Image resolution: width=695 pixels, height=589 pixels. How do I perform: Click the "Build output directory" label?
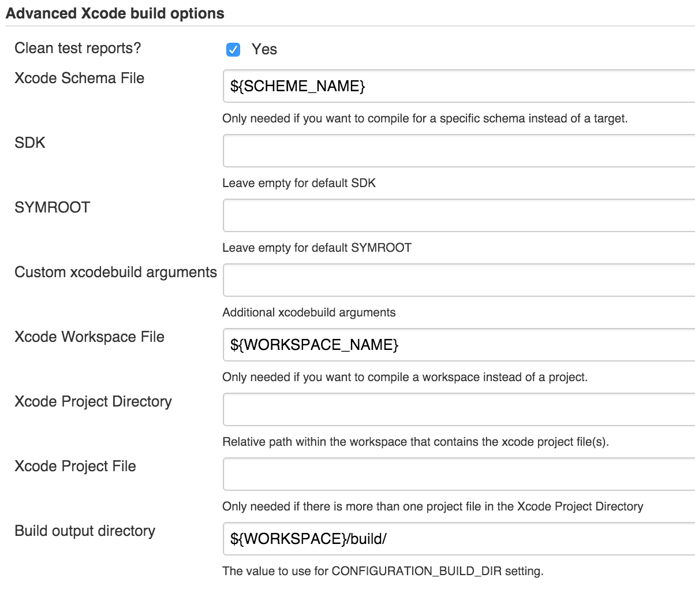(85, 531)
